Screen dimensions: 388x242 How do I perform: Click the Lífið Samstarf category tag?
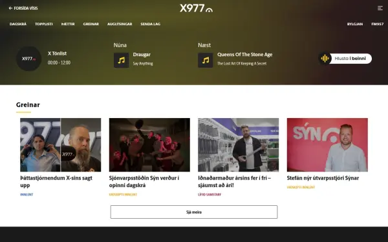210,195
